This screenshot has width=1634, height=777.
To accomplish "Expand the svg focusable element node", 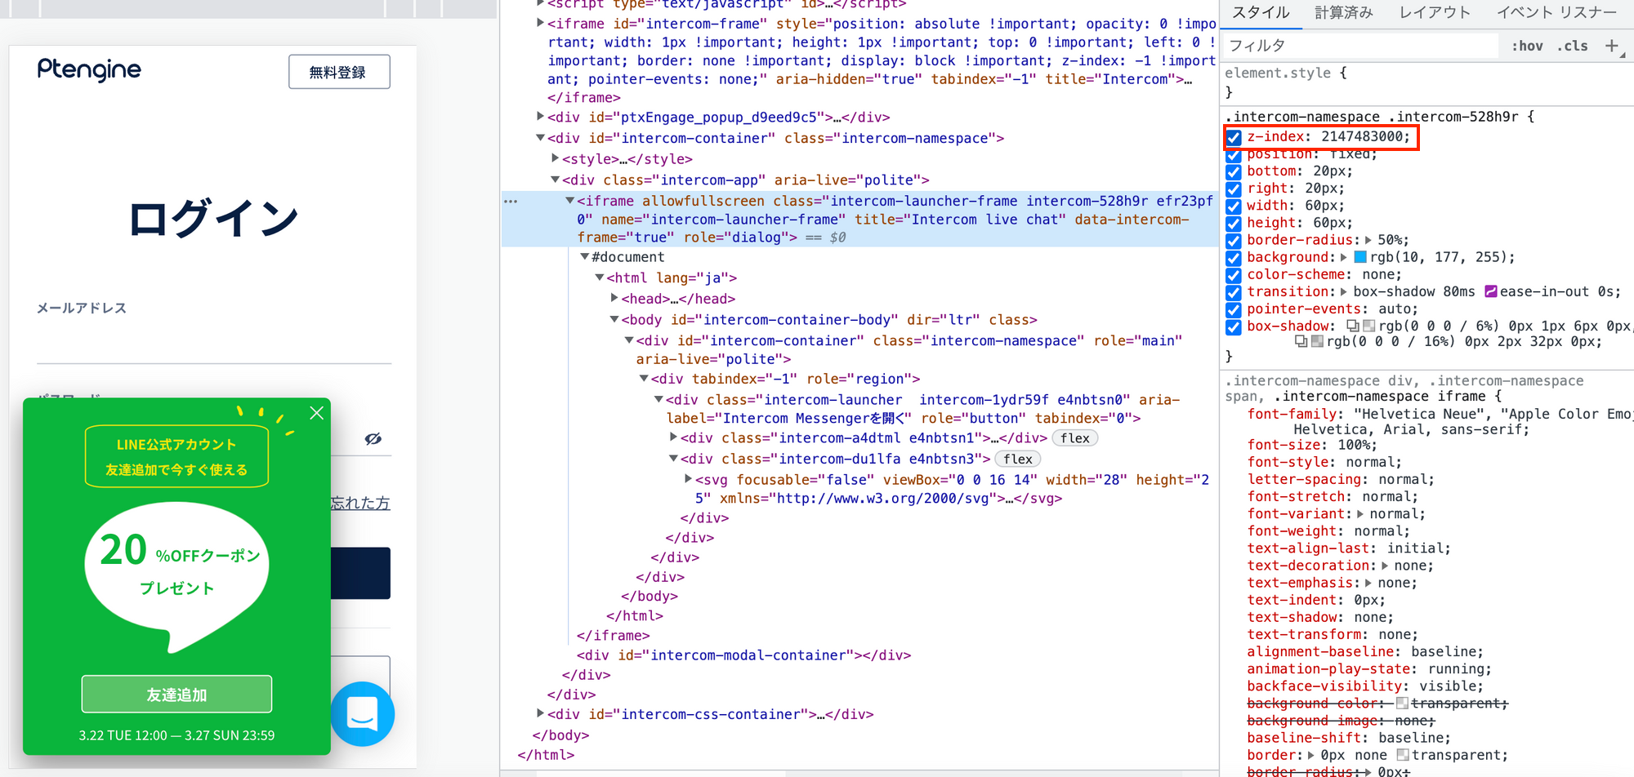I will pyautogui.click(x=688, y=479).
